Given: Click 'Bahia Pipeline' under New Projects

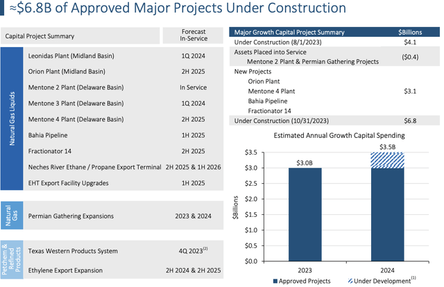Looking at the screenshot, I should point(268,101).
